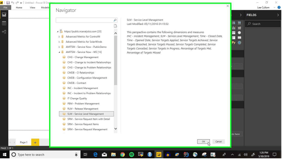
Task: Select CHG - Change Management cube
Action: [x=83, y=57]
